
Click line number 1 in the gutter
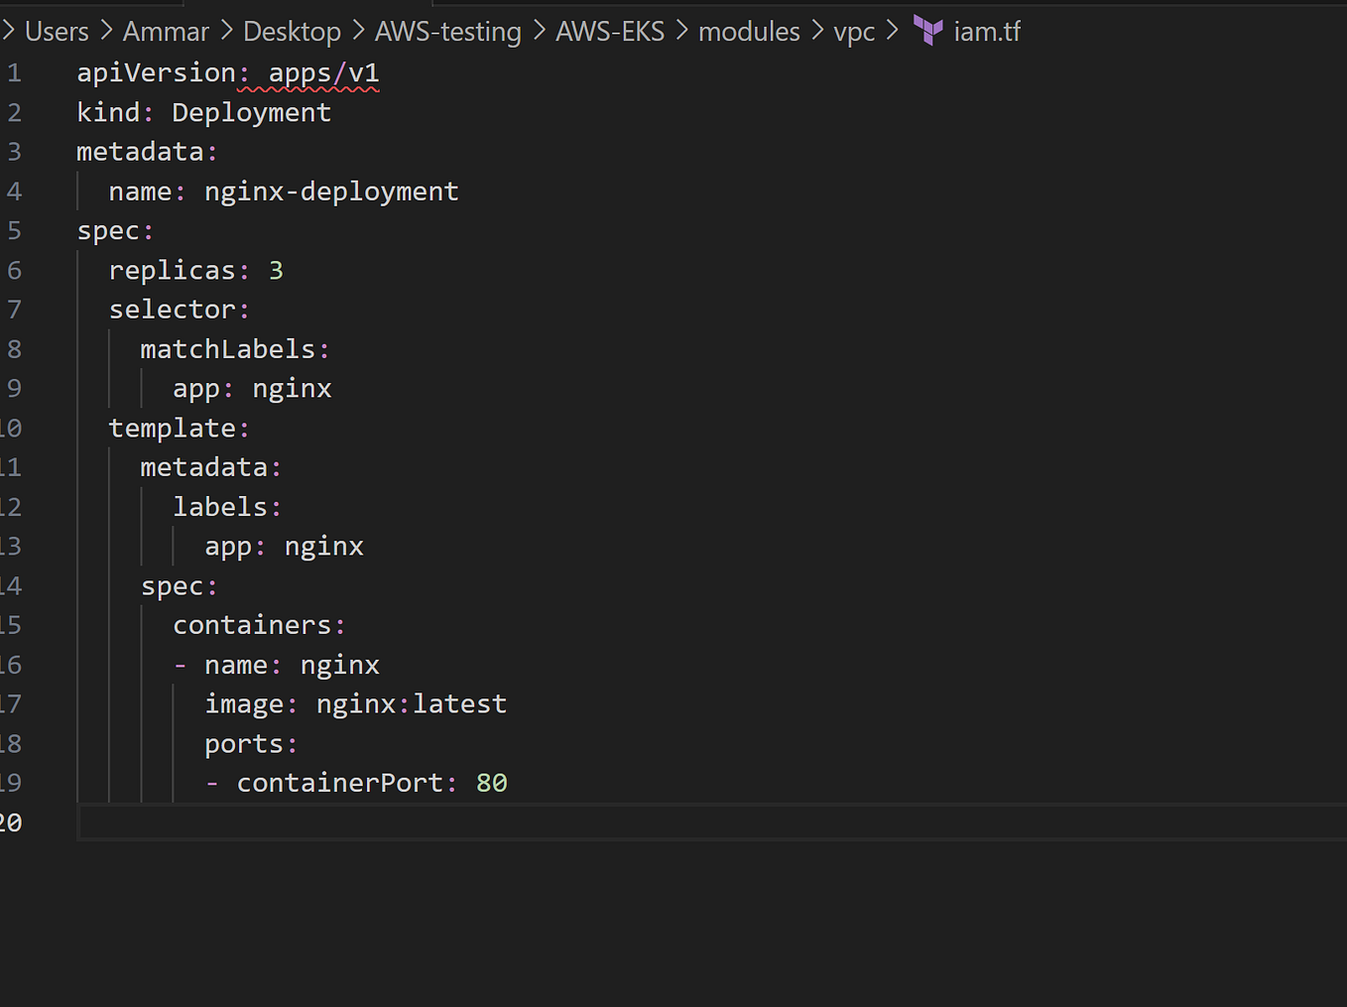coord(13,71)
